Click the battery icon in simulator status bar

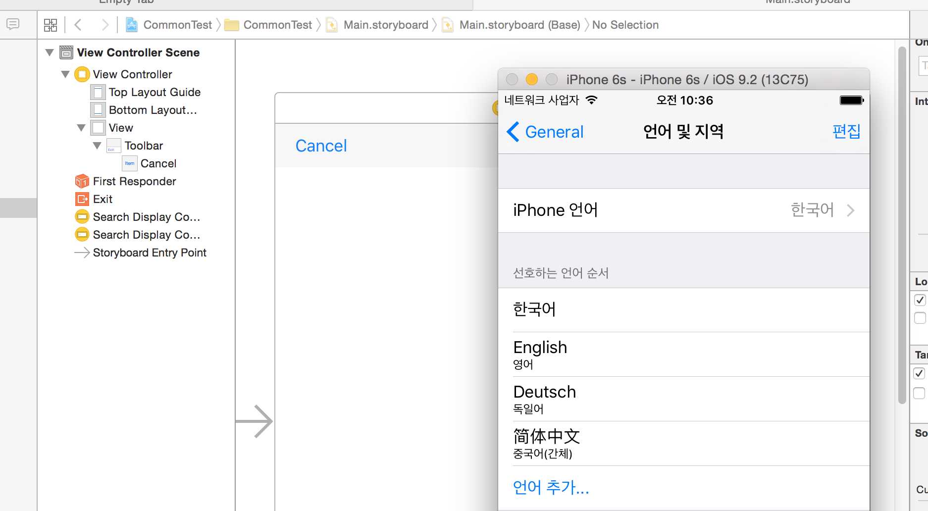click(852, 100)
